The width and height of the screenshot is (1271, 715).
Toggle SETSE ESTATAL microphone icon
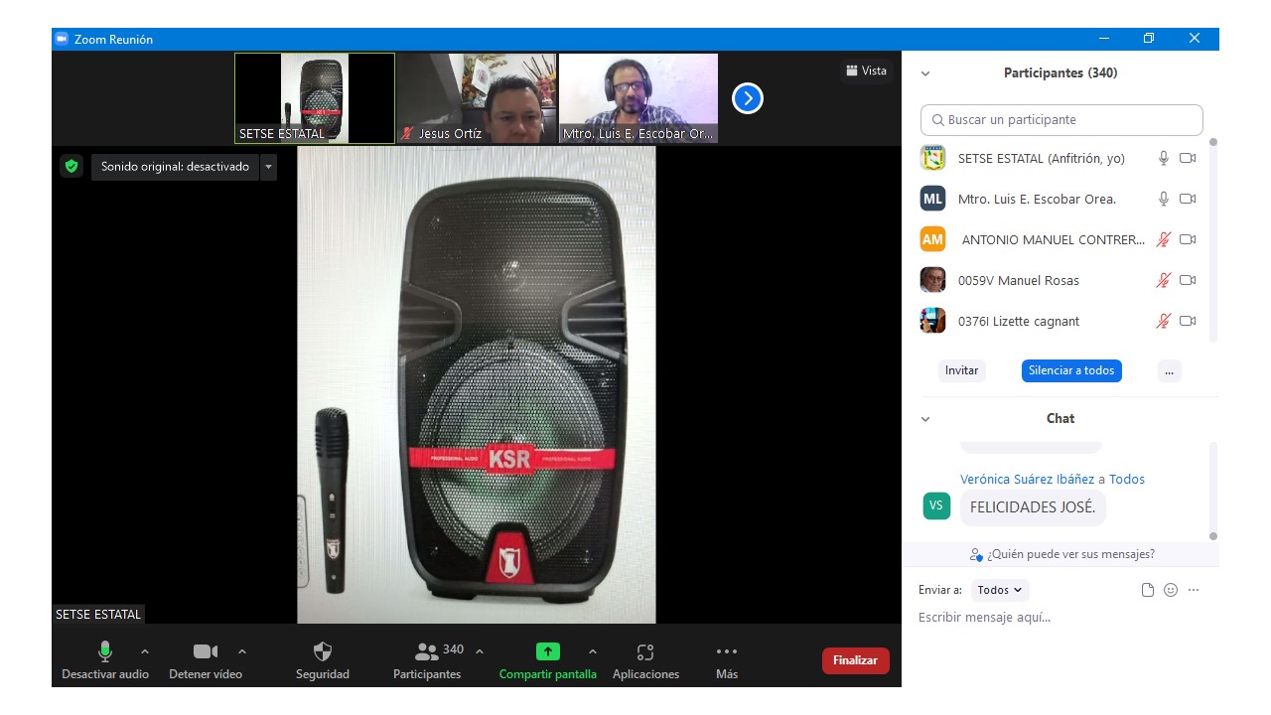pos(1164,158)
